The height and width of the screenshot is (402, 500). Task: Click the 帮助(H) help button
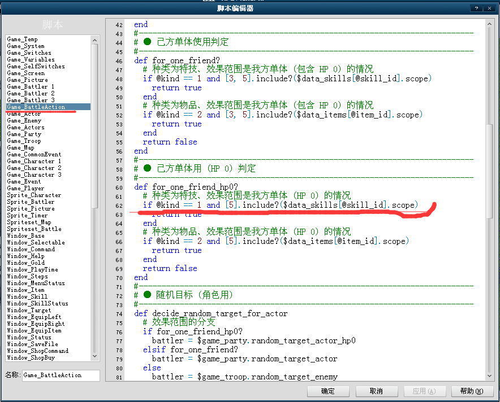click(472, 391)
